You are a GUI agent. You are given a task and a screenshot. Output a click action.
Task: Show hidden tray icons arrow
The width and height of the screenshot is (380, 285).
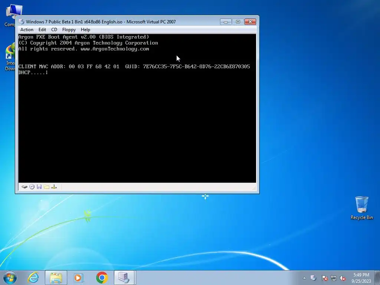(304, 278)
